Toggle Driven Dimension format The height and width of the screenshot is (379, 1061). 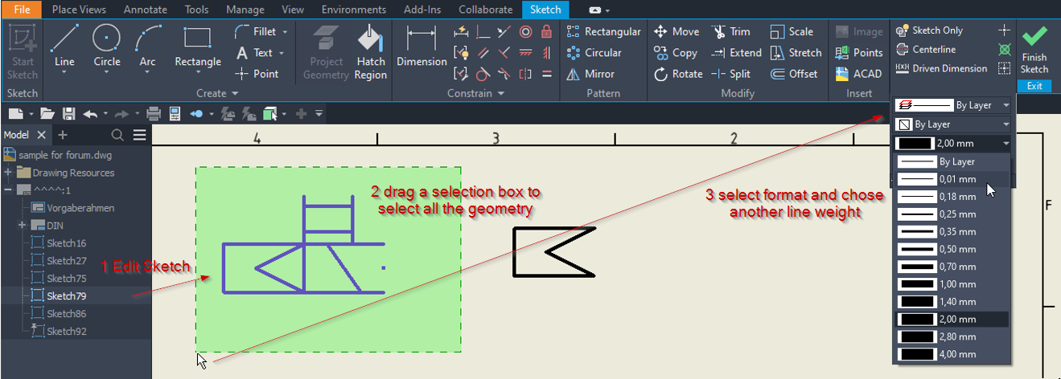[941, 69]
